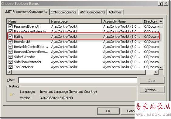Switch to the COM Components tab

tap(63, 12)
